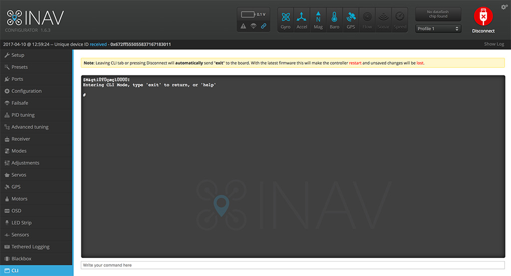Click the Sonar sensor icon

point(383,19)
